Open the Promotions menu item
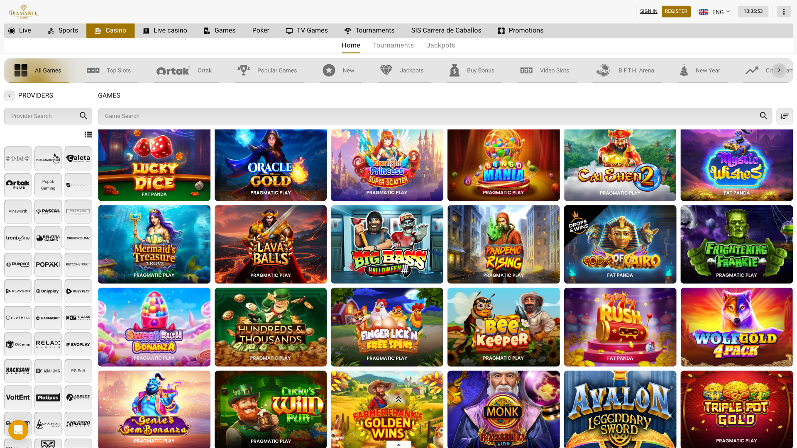 click(520, 30)
